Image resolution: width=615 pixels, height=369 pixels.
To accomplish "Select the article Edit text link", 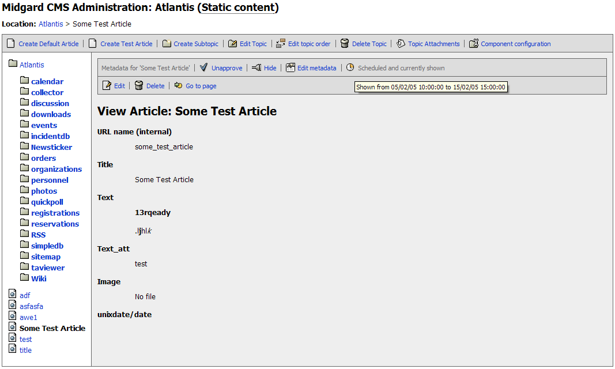I will [x=120, y=86].
